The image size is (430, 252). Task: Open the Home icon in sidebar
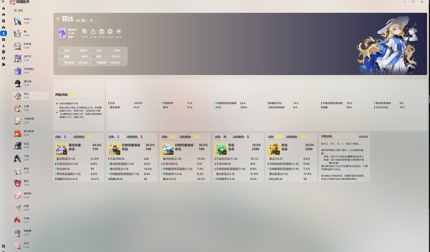(4, 8)
